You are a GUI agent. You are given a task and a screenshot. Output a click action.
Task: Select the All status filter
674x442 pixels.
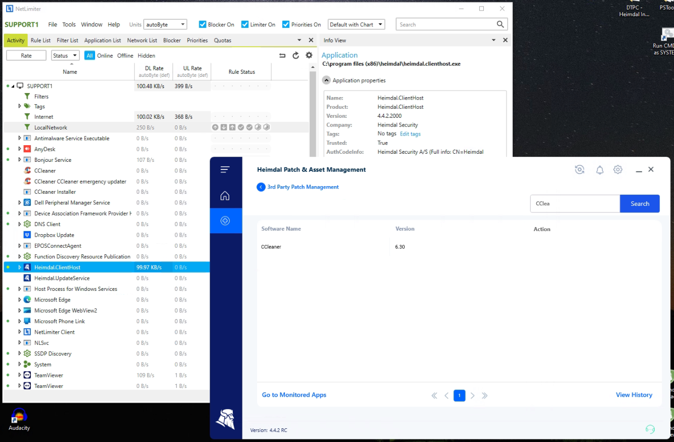[90, 56]
